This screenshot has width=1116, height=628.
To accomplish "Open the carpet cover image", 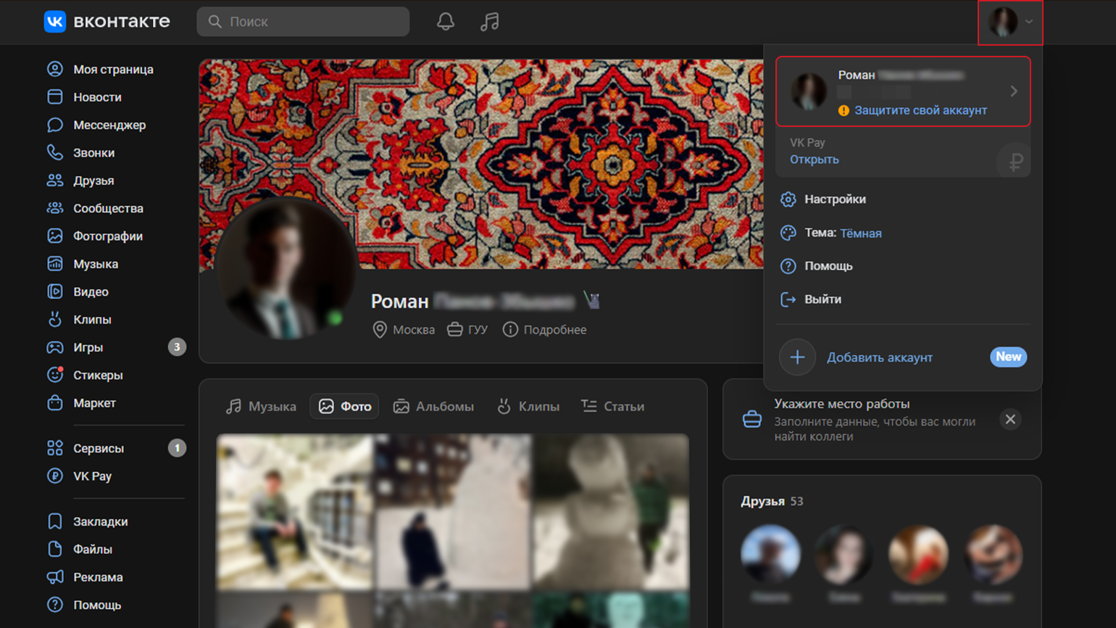I will tap(481, 165).
